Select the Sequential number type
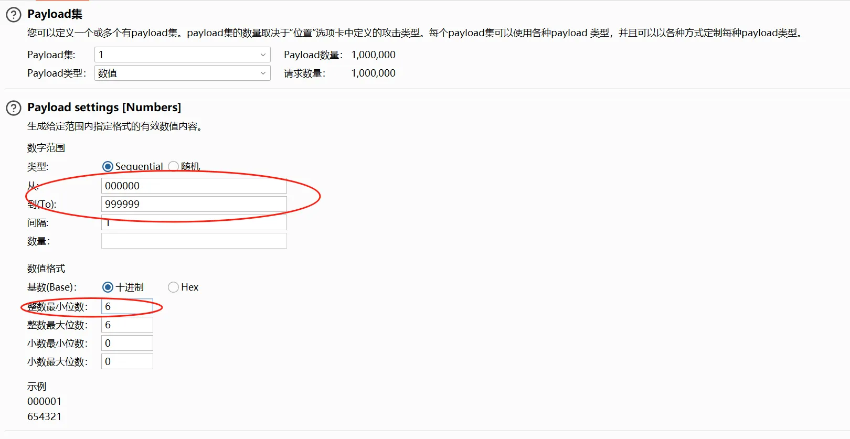Image resolution: width=850 pixels, height=439 pixels. point(108,166)
